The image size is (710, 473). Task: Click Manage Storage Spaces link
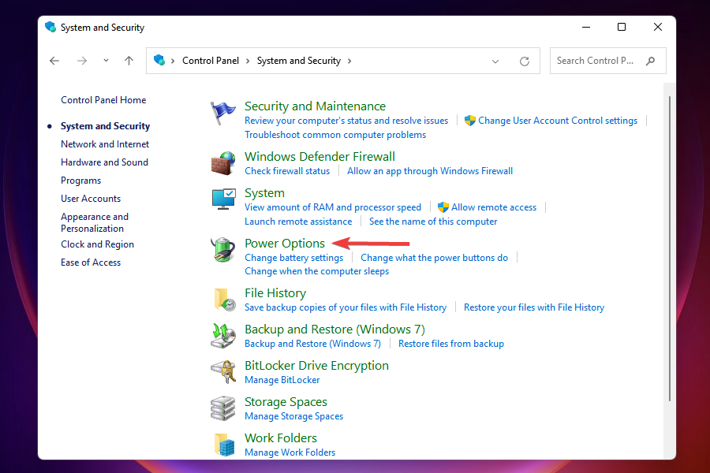[x=294, y=416]
